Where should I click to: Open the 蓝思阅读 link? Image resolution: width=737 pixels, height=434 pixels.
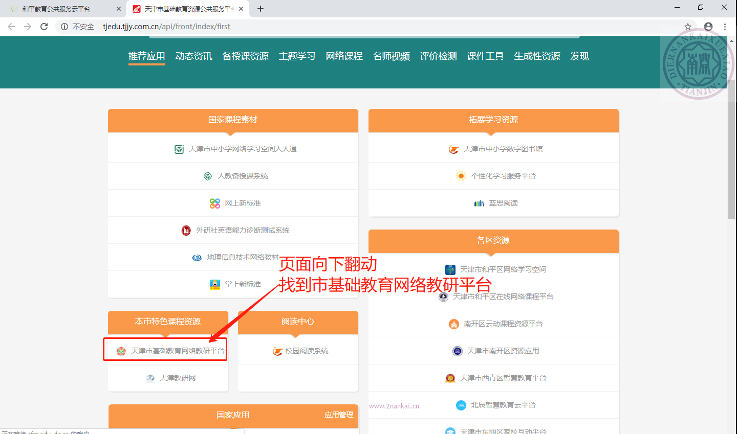click(503, 203)
